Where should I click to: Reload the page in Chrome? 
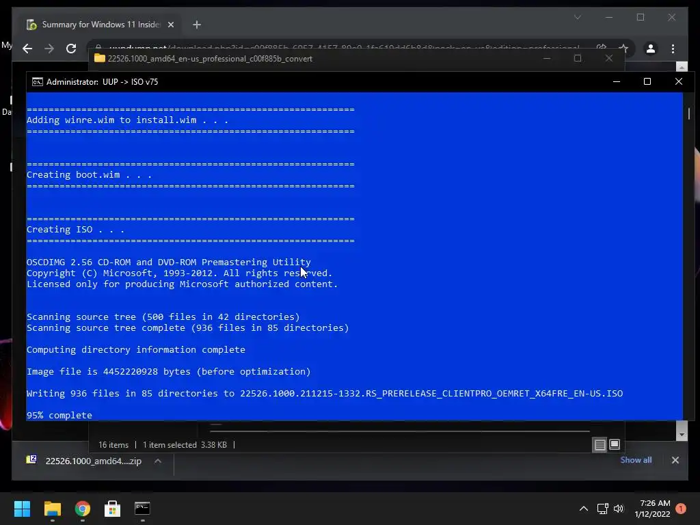coord(71,49)
